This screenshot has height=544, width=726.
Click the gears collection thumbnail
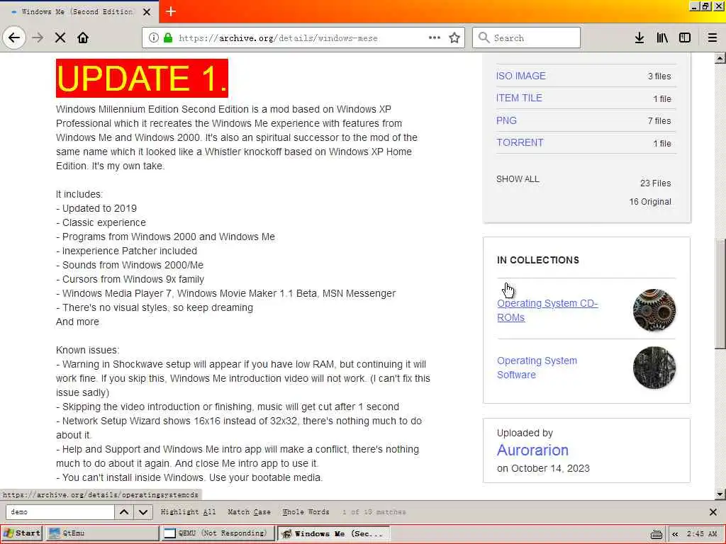(654, 310)
